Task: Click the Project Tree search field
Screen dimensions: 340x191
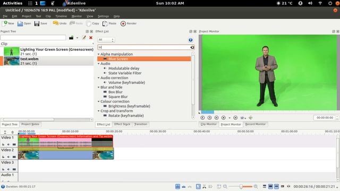Action: click(x=33, y=38)
